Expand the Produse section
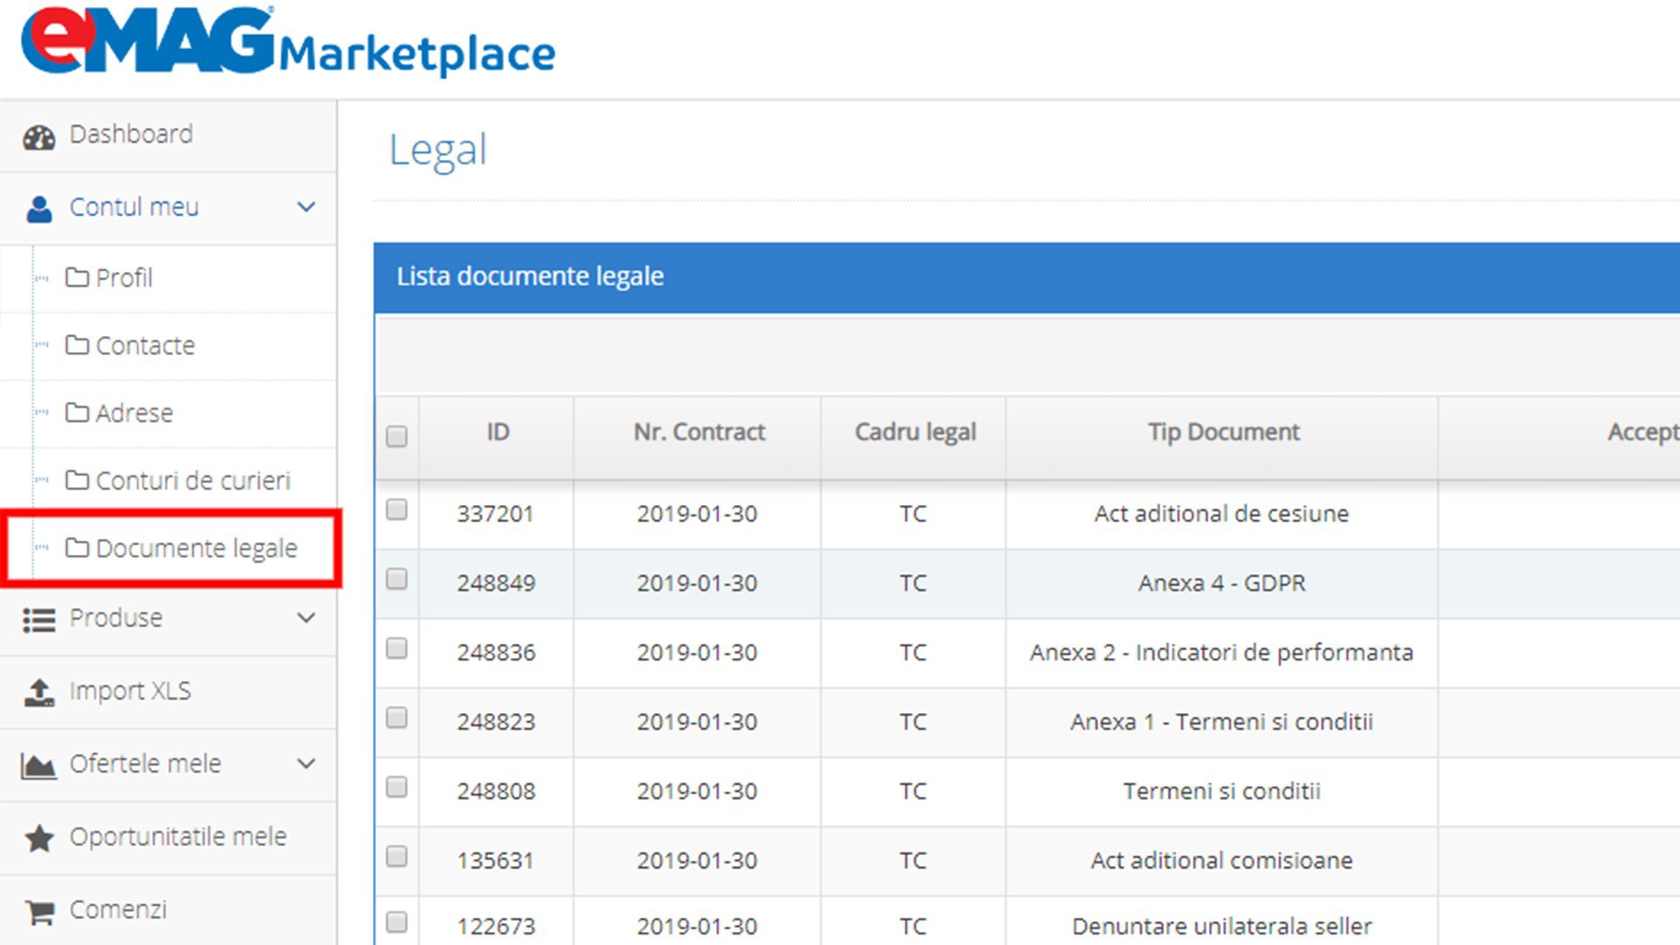The width and height of the screenshot is (1680, 945). pos(305,619)
